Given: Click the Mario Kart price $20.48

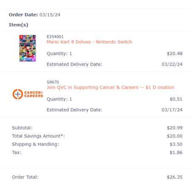Looking at the screenshot, I should (x=174, y=53).
